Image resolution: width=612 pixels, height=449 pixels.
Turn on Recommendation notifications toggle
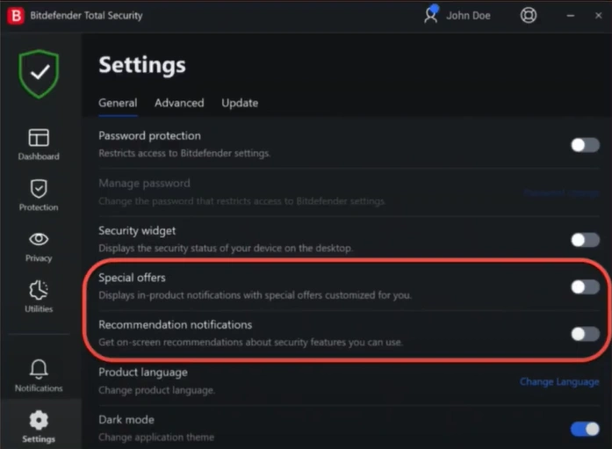pyautogui.click(x=585, y=334)
